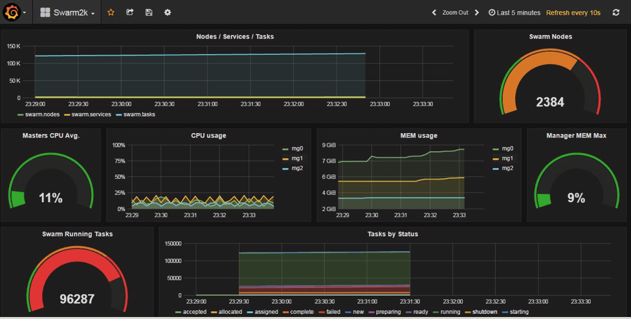Open dashboard settings via the gear icon
Image resolution: width=631 pixels, height=319 pixels.
coord(168,12)
